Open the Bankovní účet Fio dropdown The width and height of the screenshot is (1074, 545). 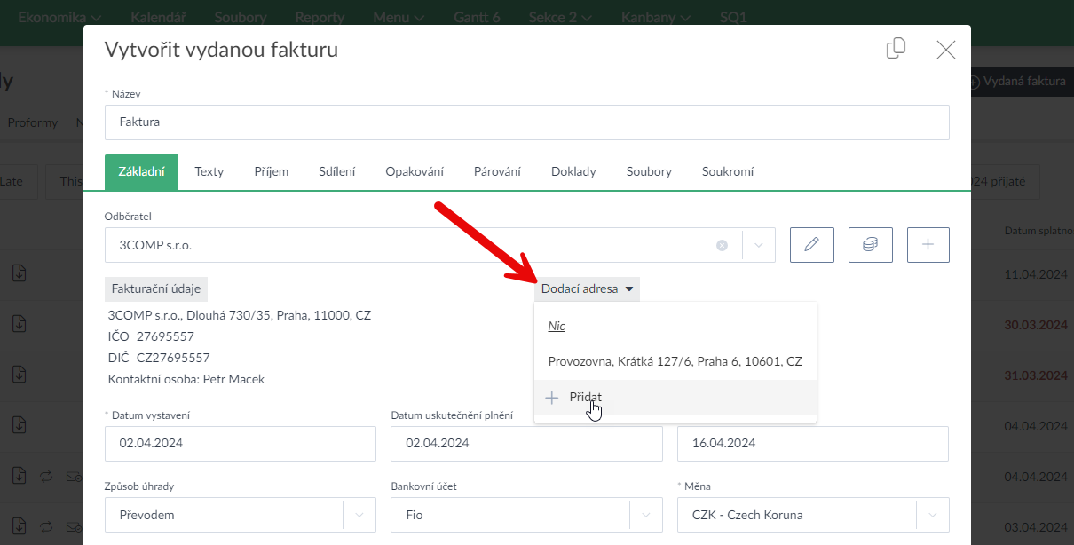646,515
